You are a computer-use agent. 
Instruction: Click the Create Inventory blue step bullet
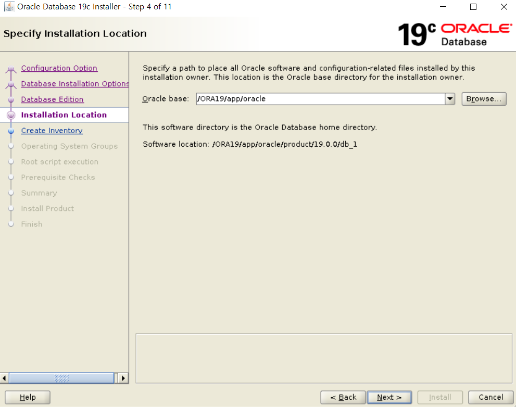tap(11, 131)
